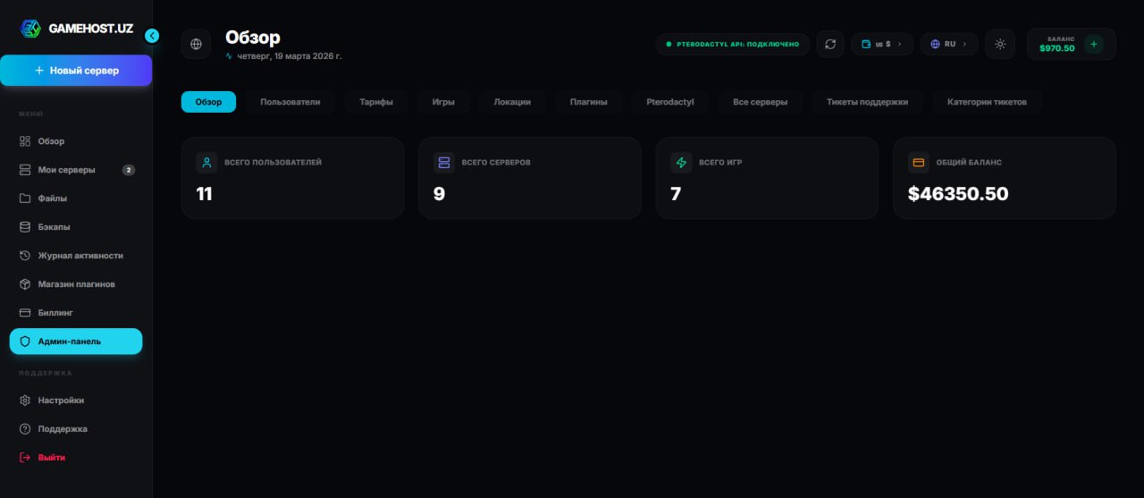Open Журнал активности history icon

[25, 256]
